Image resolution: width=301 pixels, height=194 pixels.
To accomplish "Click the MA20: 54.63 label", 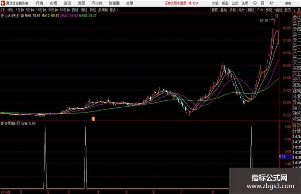I will 69,16.
